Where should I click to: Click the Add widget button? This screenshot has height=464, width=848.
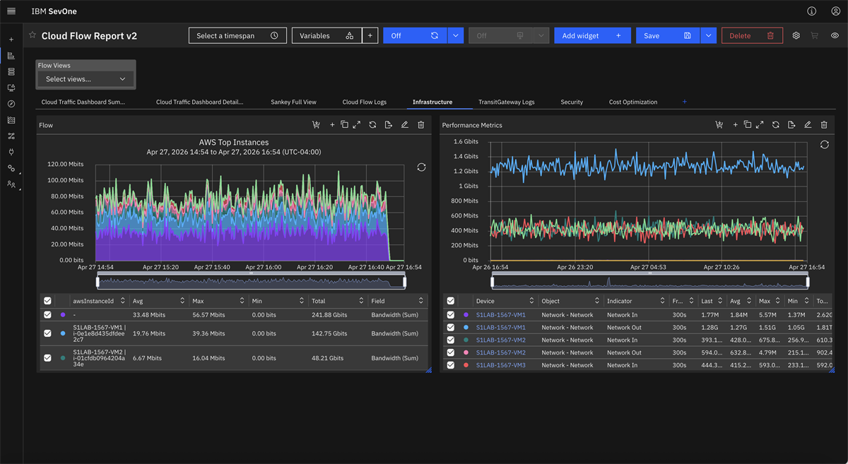click(x=591, y=35)
